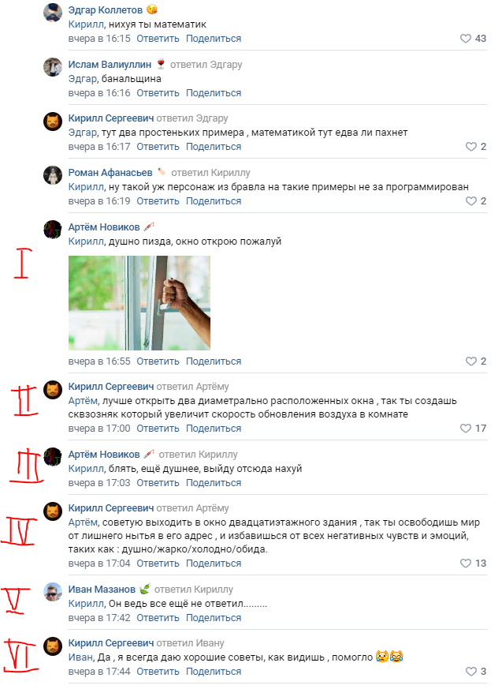Image resolution: width=502 pixels, height=689 pixels.
Task: Click Ответить under the 16:55 comment
Action: (158, 361)
